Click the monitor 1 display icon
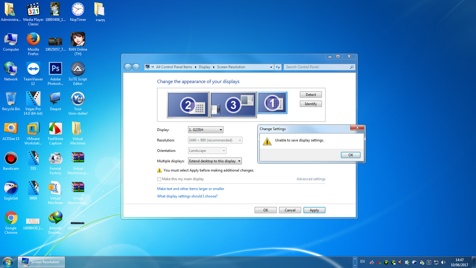This screenshot has height=268, width=476. tap(272, 103)
